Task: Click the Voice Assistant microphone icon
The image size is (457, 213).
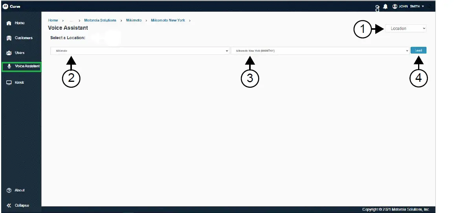Action: tap(9, 66)
